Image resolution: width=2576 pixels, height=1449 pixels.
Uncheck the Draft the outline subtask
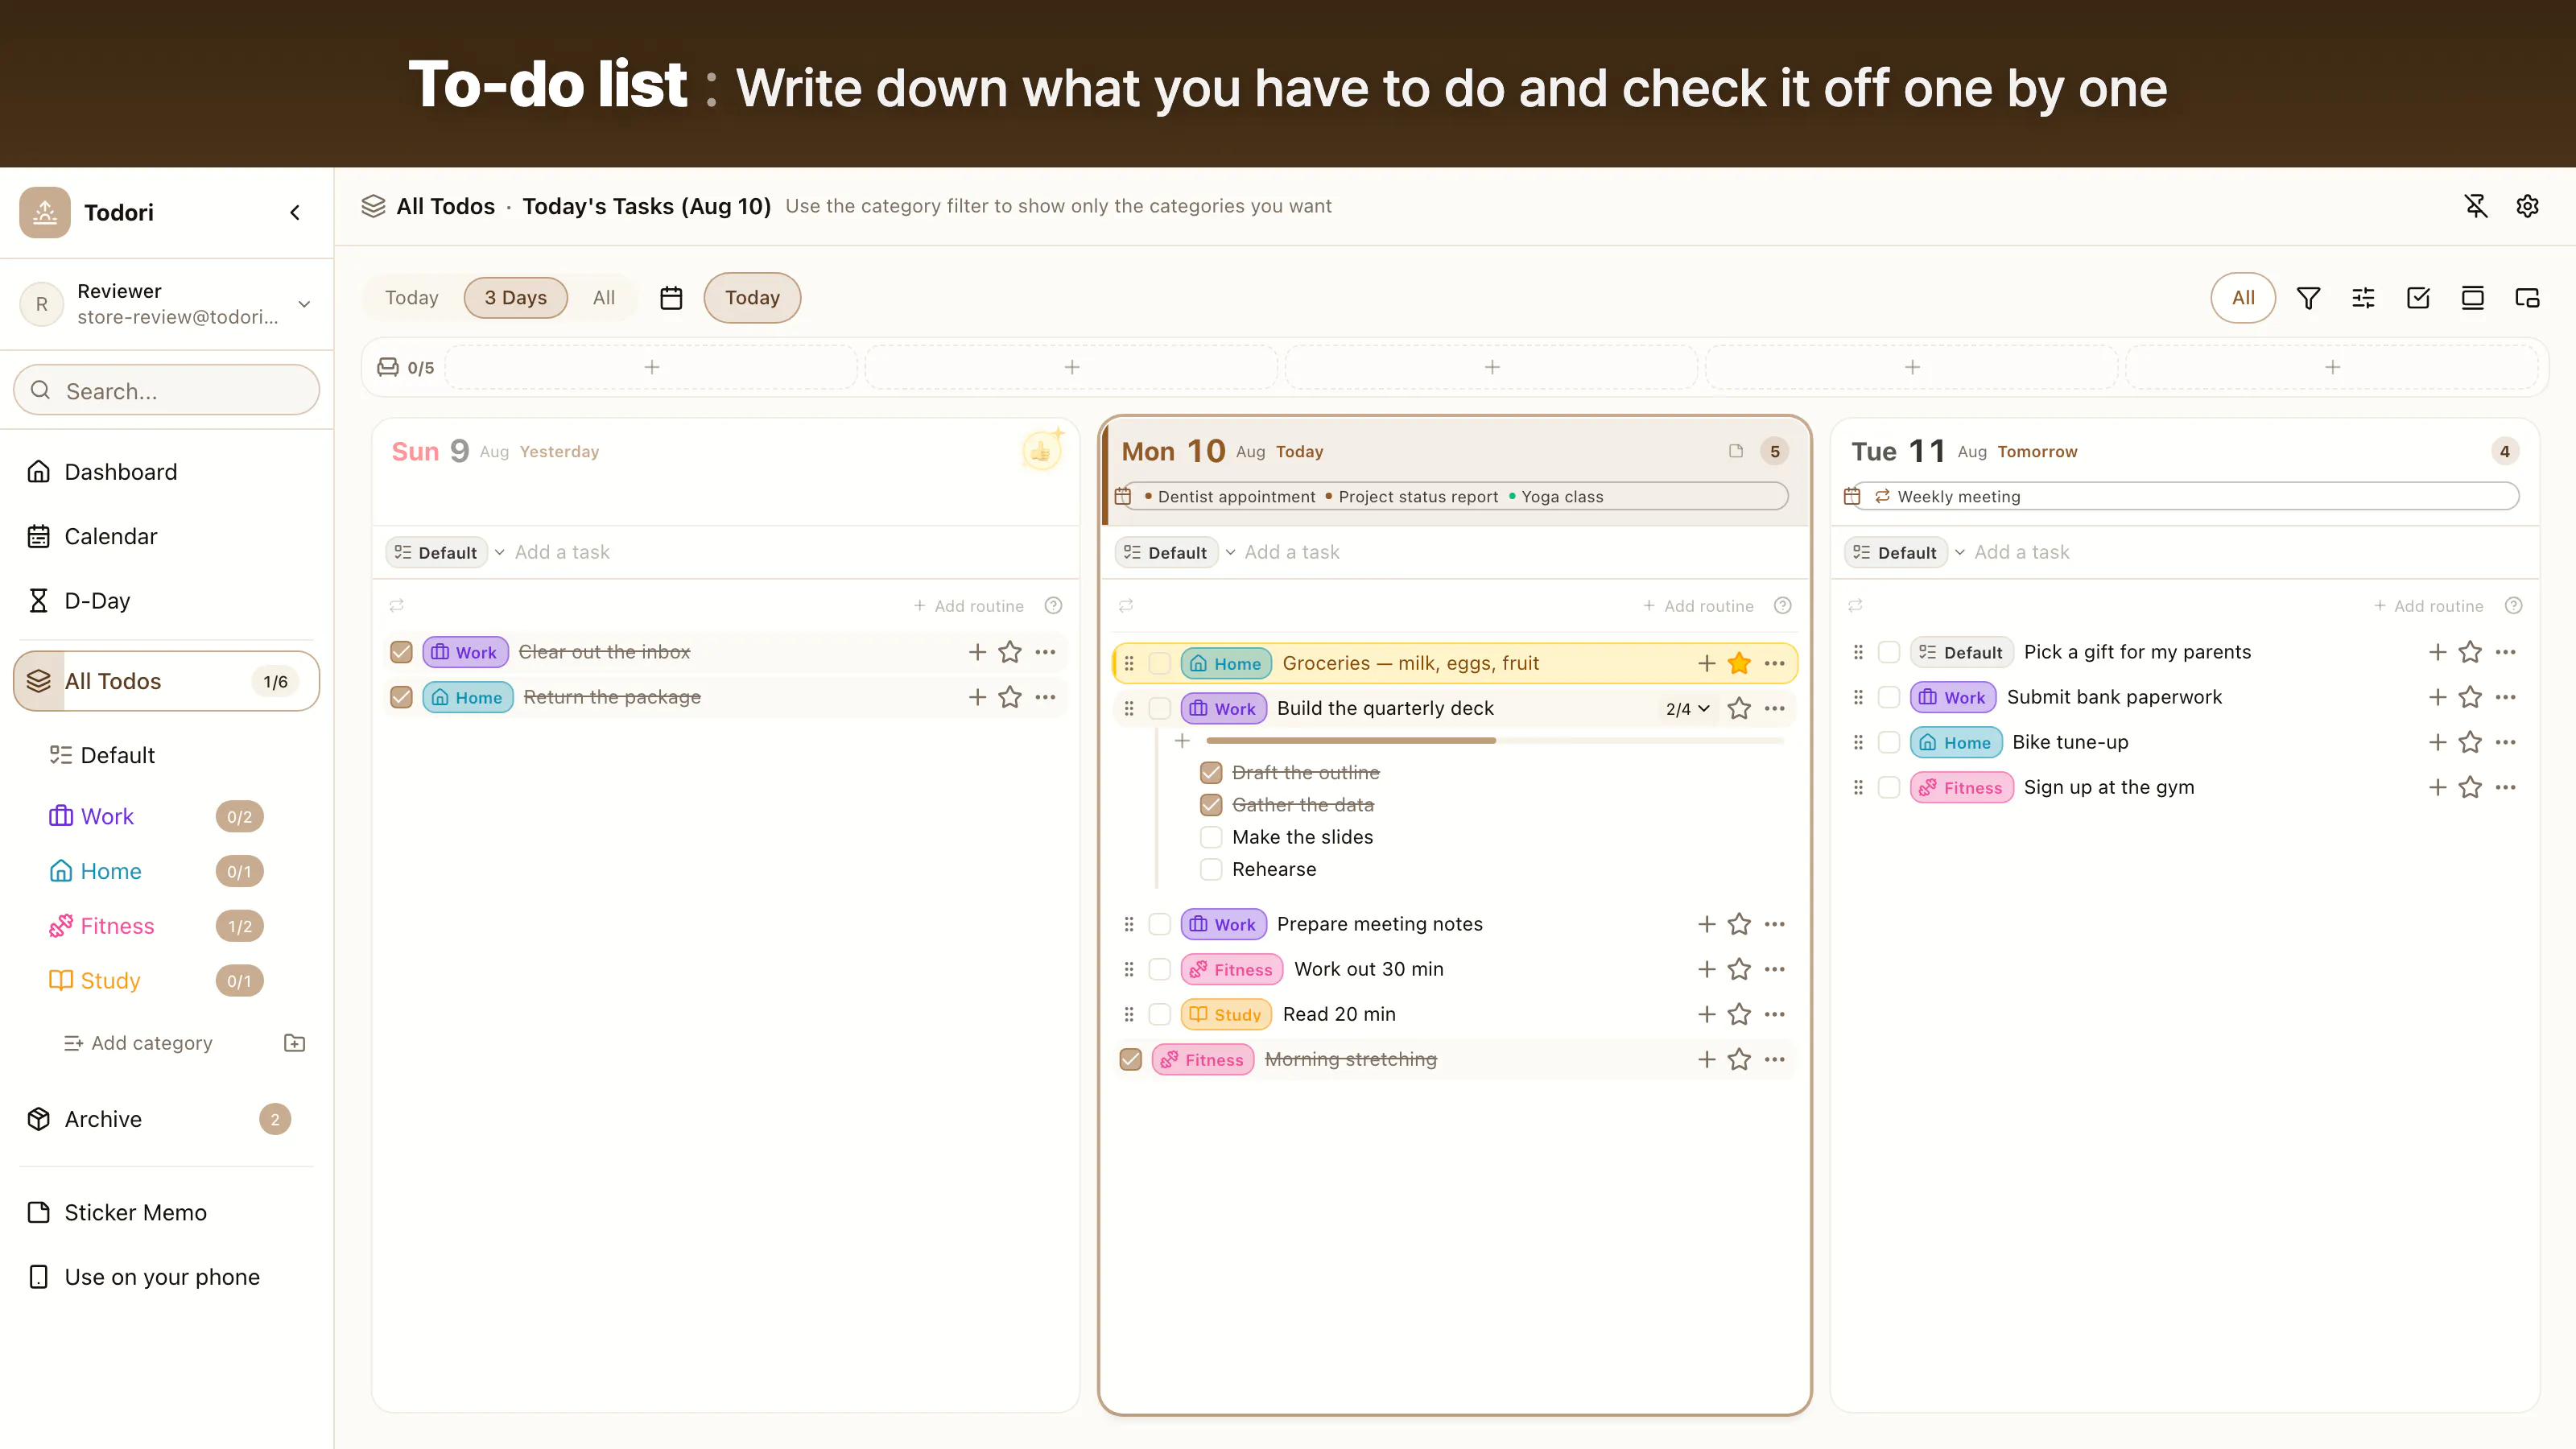coord(1211,772)
